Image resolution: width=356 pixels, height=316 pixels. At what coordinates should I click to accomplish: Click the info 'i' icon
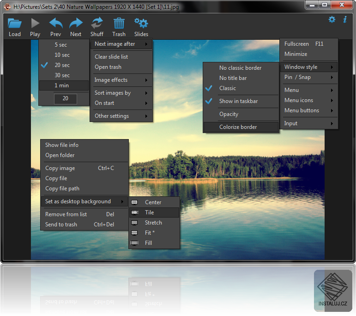click(345, 19)
